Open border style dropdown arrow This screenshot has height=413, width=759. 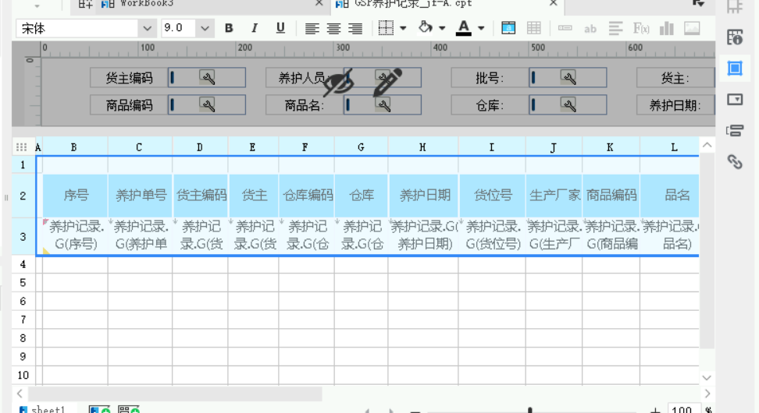tap(403, 28)
